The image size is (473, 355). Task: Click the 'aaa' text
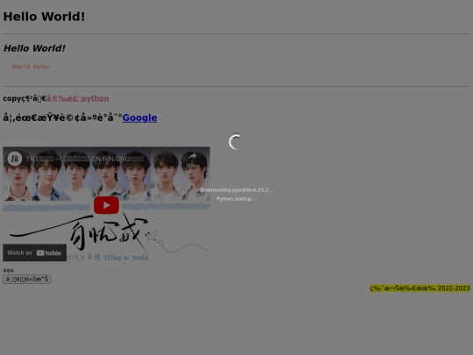(8, 270)
